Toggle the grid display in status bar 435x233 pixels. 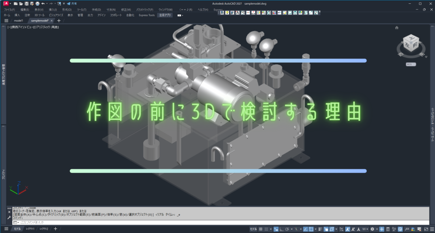coord(260,229)
